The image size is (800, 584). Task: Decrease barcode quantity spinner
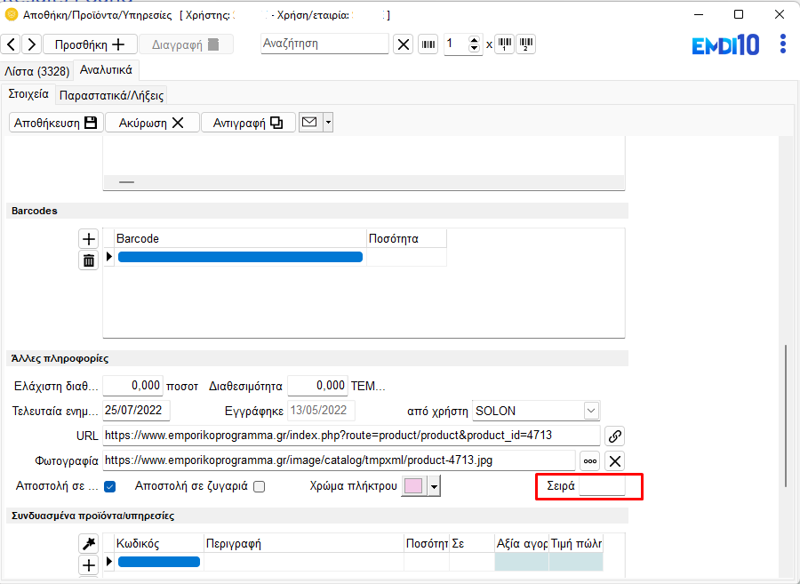474,49
